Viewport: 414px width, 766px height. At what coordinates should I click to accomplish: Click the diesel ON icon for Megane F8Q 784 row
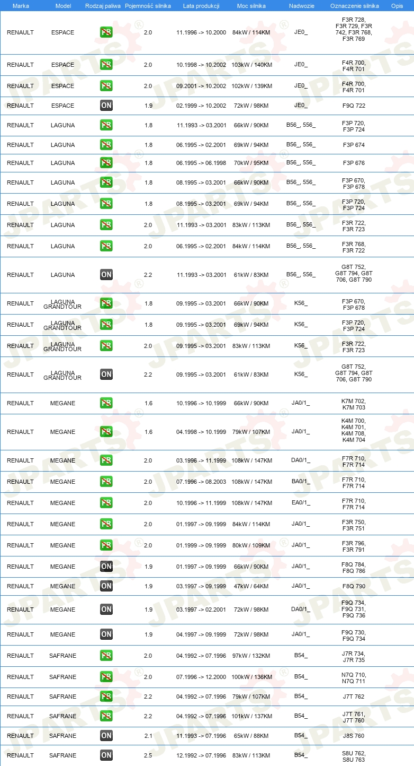pyautogui.click(x=106, y=567)
